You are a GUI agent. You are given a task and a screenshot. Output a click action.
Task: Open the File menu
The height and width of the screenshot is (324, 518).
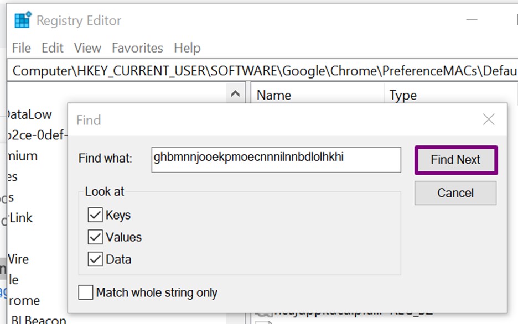pos(22,48)
